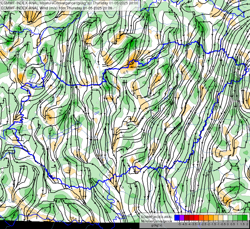Screen dimensions: 250x229
Task: Pick legend swatch between -3 and -2.5
Action: (x=201, y=218)
